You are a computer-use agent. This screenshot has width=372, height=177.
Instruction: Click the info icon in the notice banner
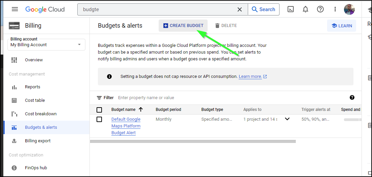(109, 77)
